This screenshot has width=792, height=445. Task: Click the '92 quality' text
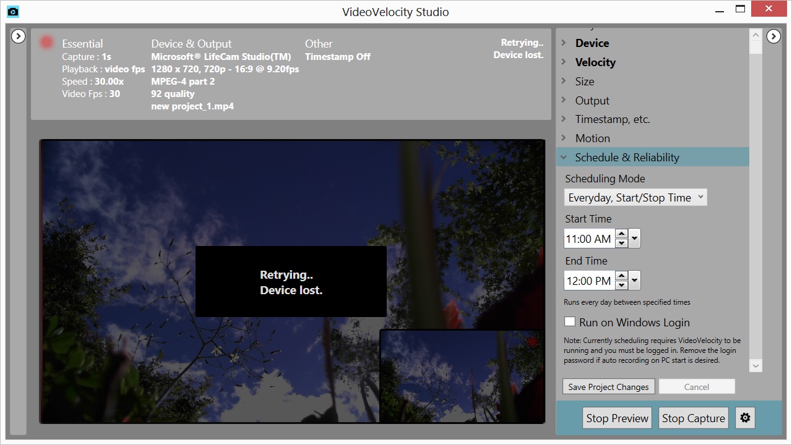coord(173,94)
